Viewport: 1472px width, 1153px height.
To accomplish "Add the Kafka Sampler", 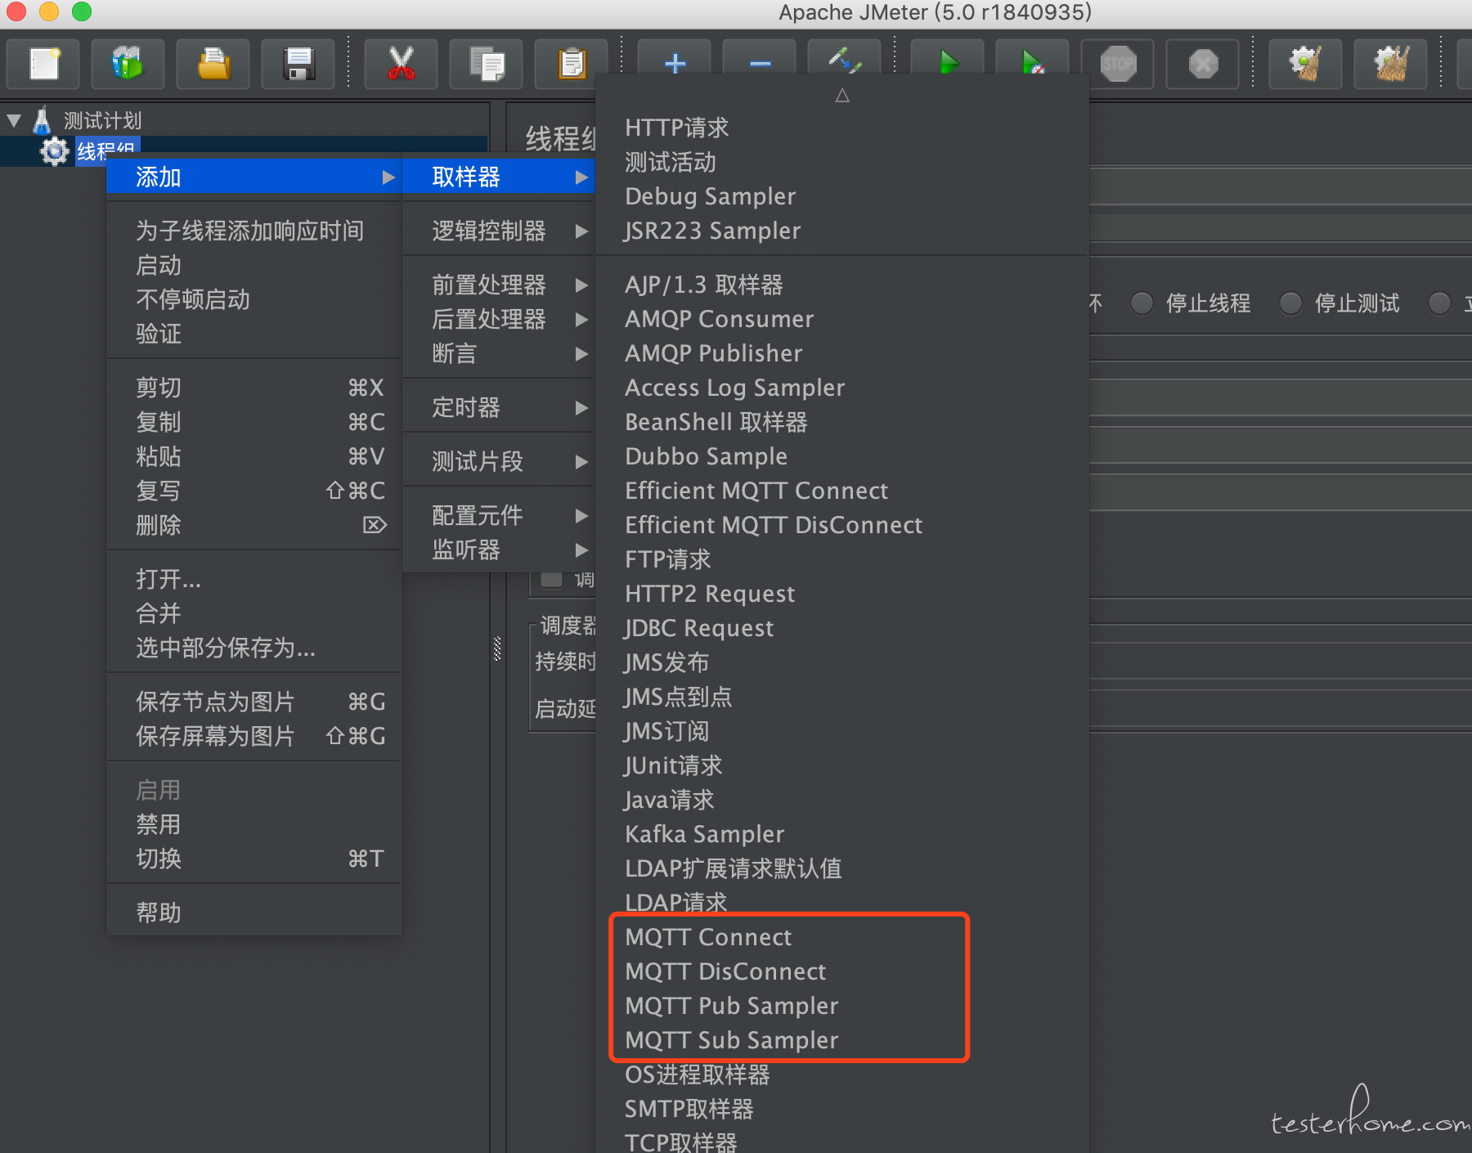I will click(842, 834).
